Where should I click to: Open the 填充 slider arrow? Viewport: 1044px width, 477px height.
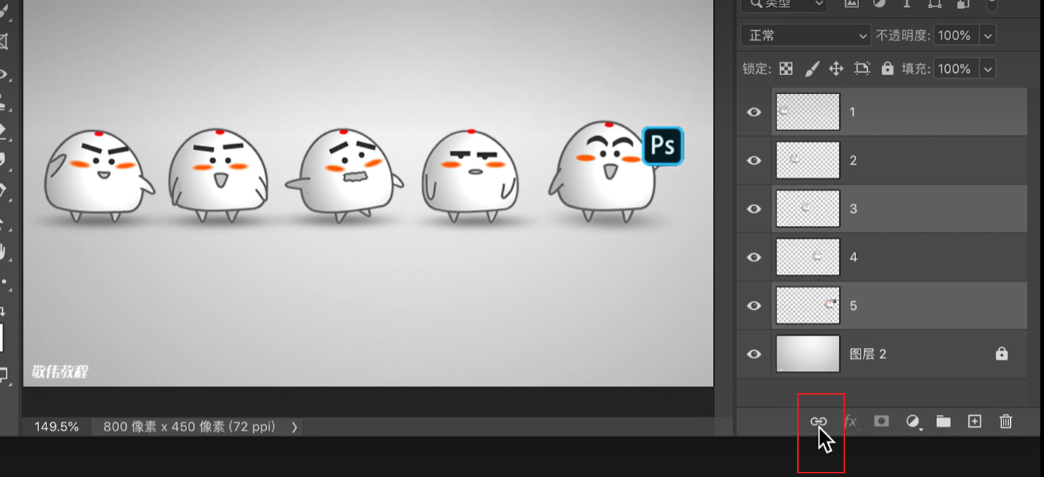point(988,68)
